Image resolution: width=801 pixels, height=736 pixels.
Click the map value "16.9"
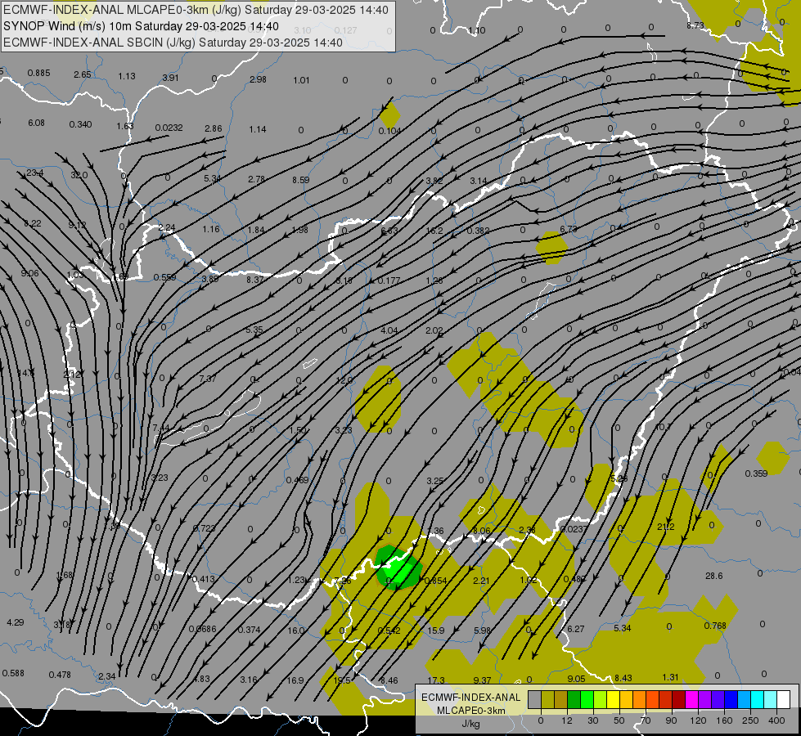pos(295,680)
